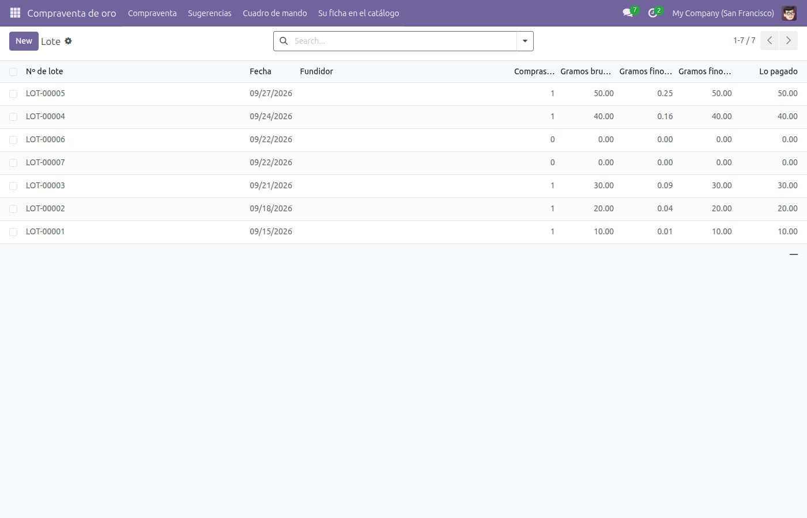Click date 09/24/2026 cell
807x518 pixels.
[x=271, y=116]
